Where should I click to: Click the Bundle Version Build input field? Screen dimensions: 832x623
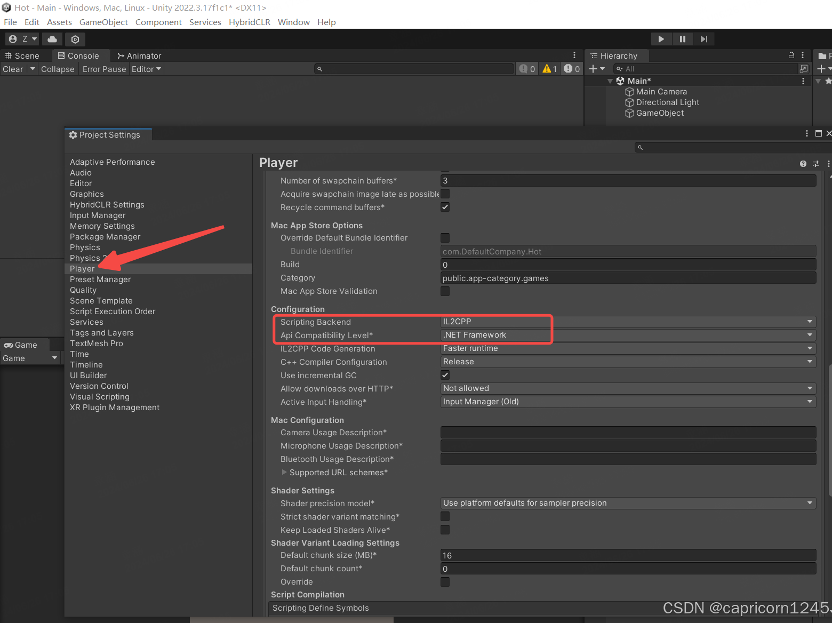tap(628, 265)
